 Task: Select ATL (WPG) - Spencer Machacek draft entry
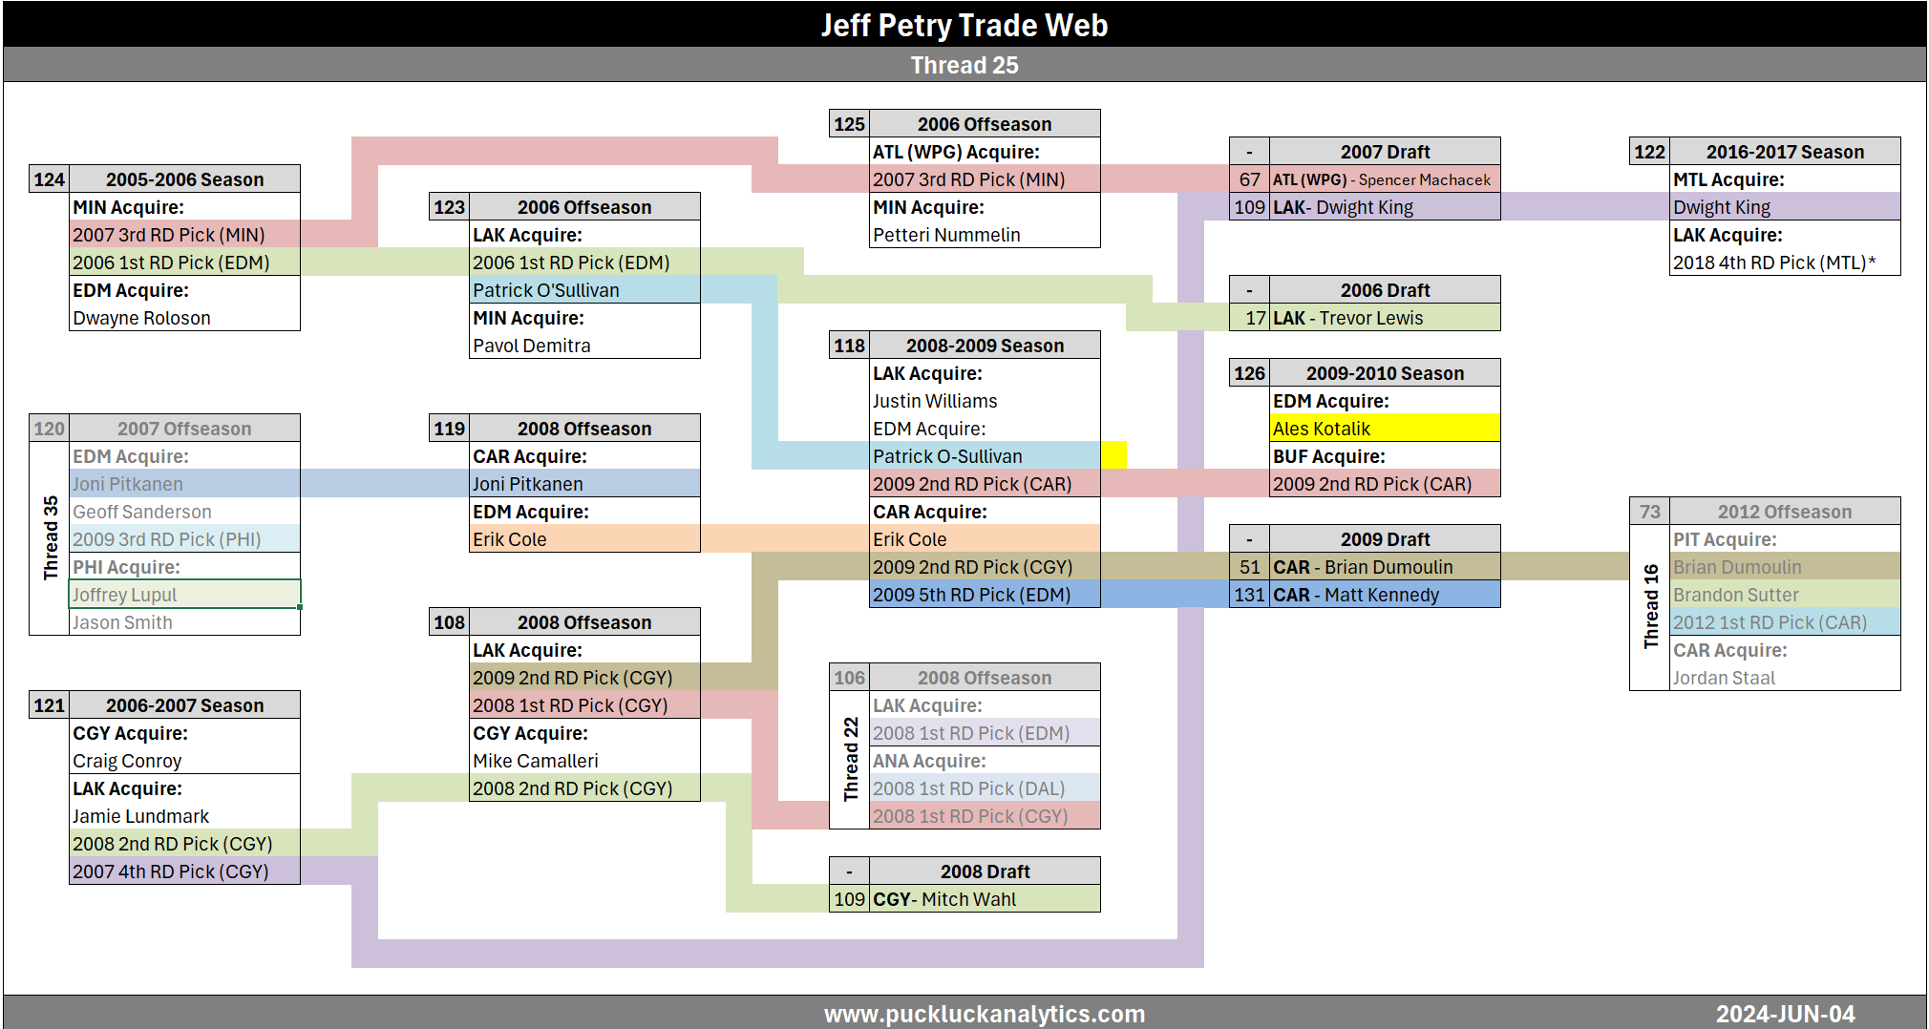pos(1384,179)
